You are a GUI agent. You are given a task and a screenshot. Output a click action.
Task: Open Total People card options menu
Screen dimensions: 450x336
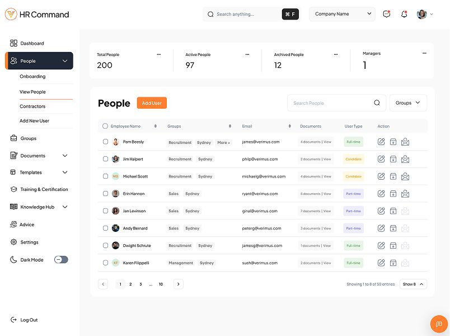tap(158, 54)
